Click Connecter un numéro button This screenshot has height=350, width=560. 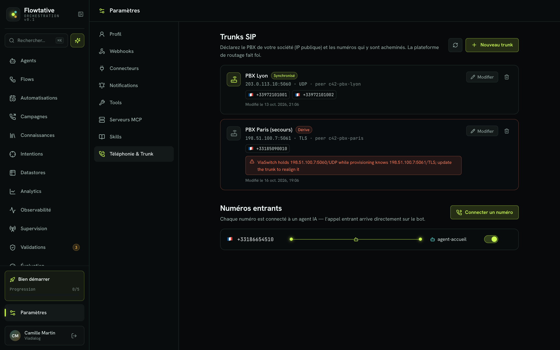click(x=484, y=212)
